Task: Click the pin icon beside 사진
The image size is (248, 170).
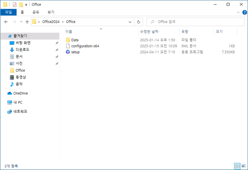Action: pos(57,64)
